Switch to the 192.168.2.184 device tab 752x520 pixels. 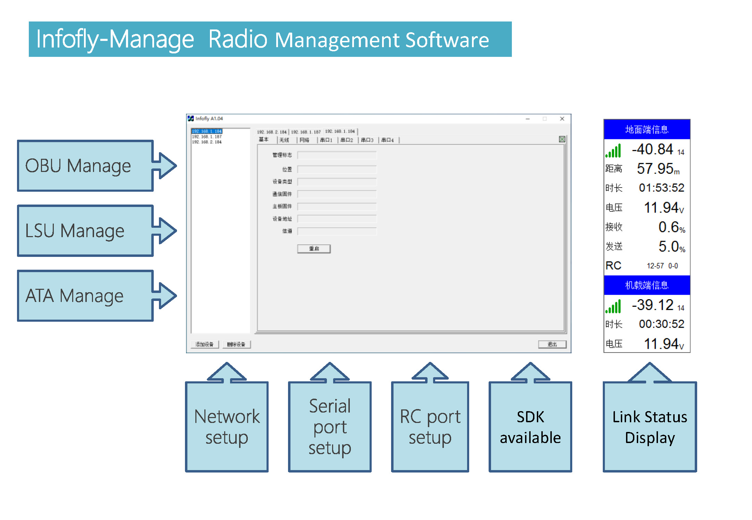pos(272,132)
